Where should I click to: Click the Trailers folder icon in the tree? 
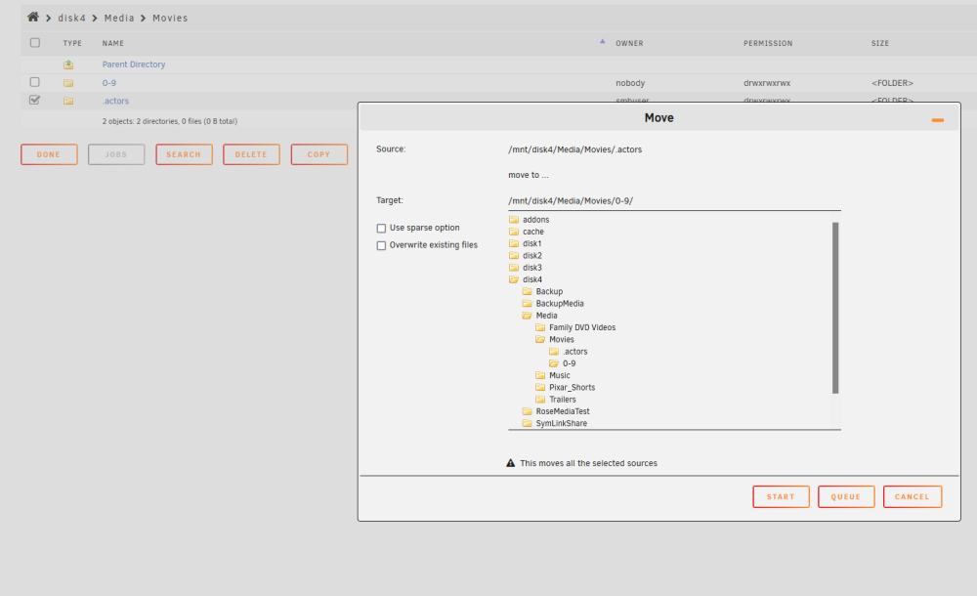click(x=540, y=399)
